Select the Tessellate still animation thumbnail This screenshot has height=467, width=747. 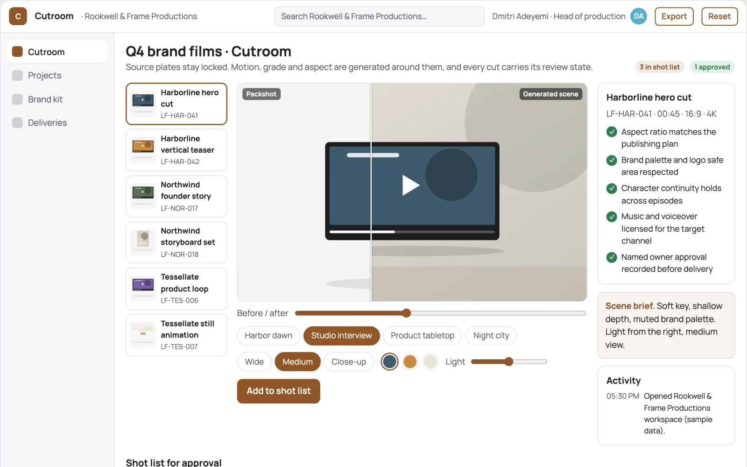143,335
